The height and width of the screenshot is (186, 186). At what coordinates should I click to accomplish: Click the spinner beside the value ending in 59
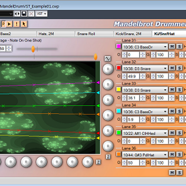pyautogui.click(x=9, y=49)
